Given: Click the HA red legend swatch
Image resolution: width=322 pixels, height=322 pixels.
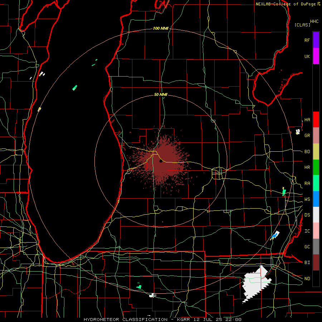Looking at the screenshot, I should click(316, 119).
